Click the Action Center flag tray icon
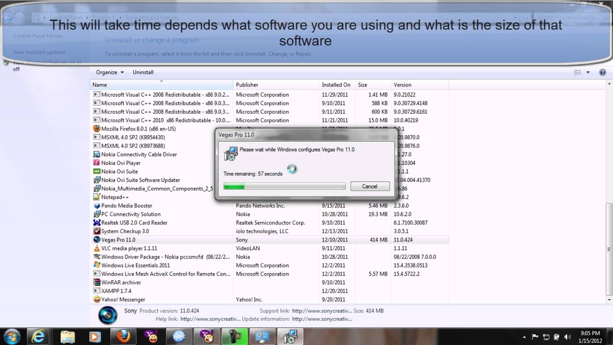Screen dimensions: 613x345 535,337
